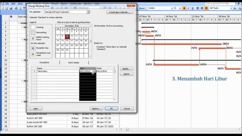Switch to the Work Weeks tab
242x136 pixels.
pyautogui.click(x=74, y=63)
